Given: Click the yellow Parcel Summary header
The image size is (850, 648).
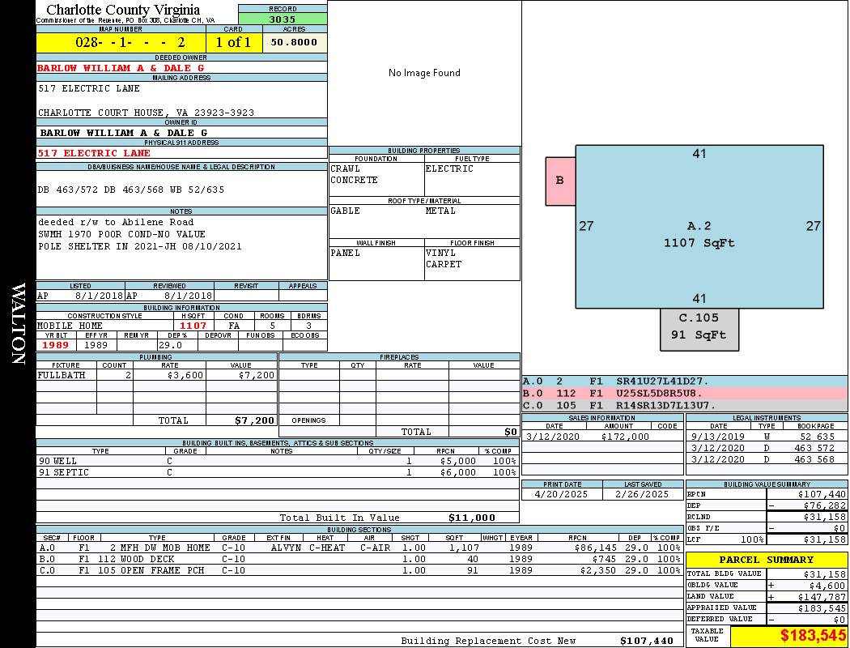Looking at the screenshot, I should tap(766, 560).
